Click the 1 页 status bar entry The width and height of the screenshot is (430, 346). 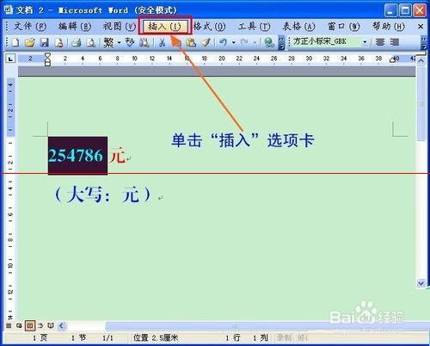coord(40,337)
